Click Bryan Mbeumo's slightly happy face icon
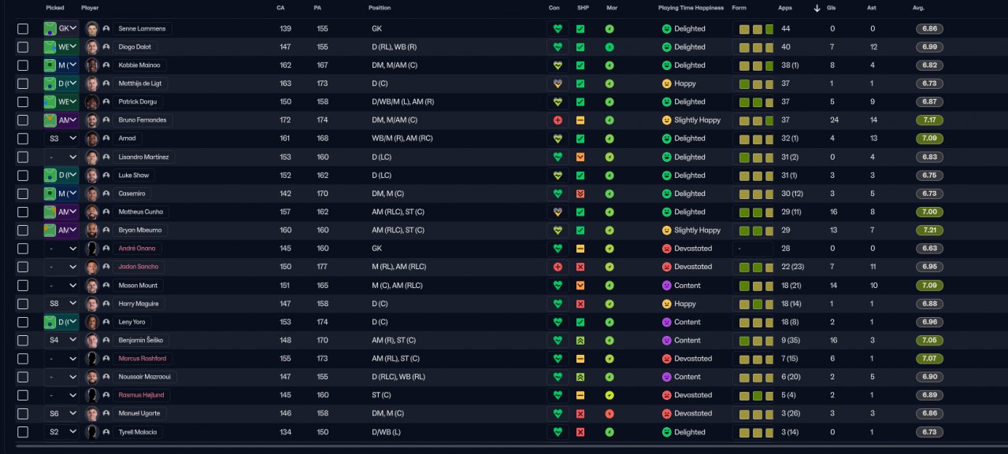The width and height of the screenshot is (1008, 454). (666, 230)
